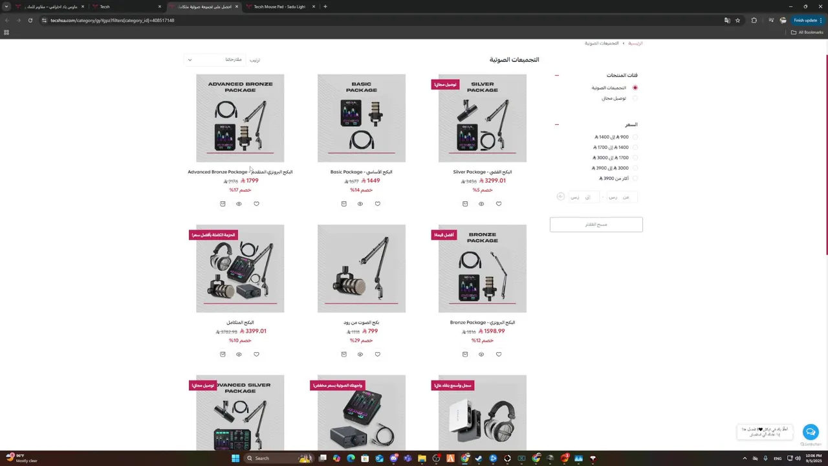Open a new browser tab

tap(325, 6)
